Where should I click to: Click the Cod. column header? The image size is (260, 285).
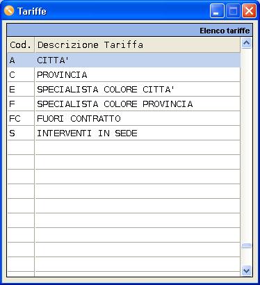pos(21,45)
